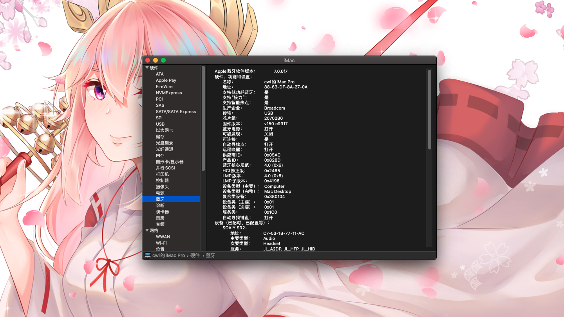This screenshot has width=564, height=317.
Task: Select 摄像头 in the sidebar
Action: pos(163,187)
